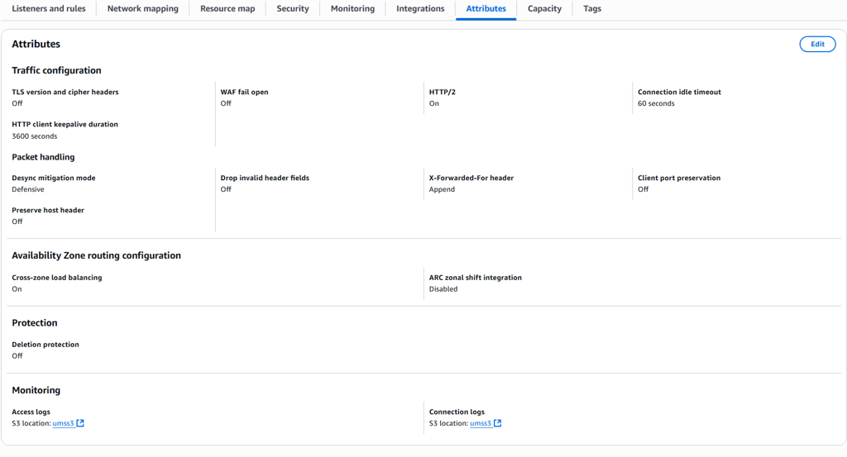Open the umss3 link under Connection logs
847x457 pixels.
[481, 423]
